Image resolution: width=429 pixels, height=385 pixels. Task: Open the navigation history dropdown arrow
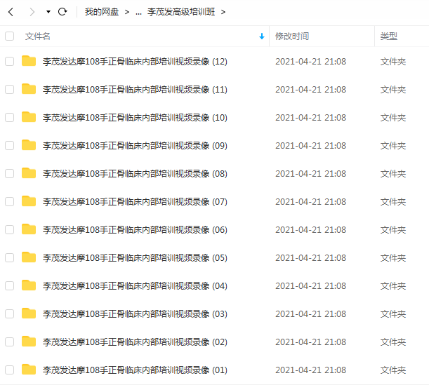48,12
